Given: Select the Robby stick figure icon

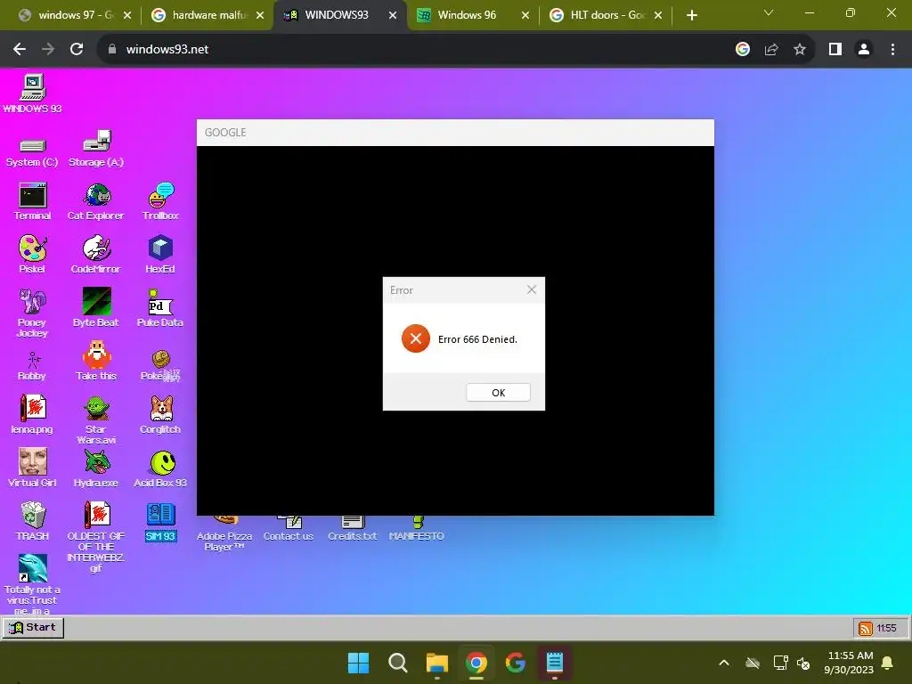Looking at the screenshot, I should 33,366.
